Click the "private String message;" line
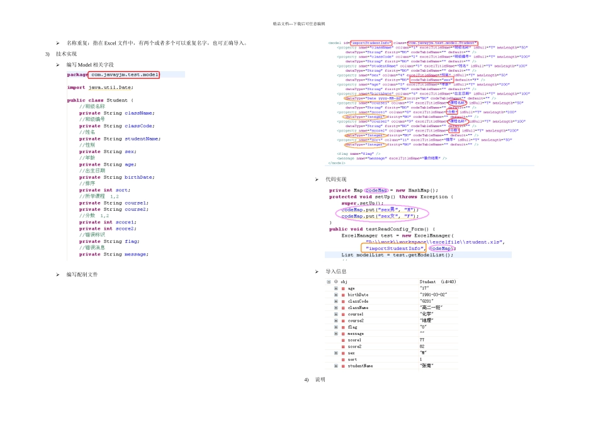 coord(114,254)
